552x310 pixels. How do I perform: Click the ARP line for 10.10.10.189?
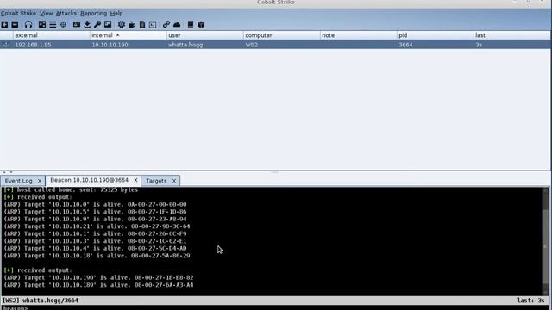[x=98, y=285]
